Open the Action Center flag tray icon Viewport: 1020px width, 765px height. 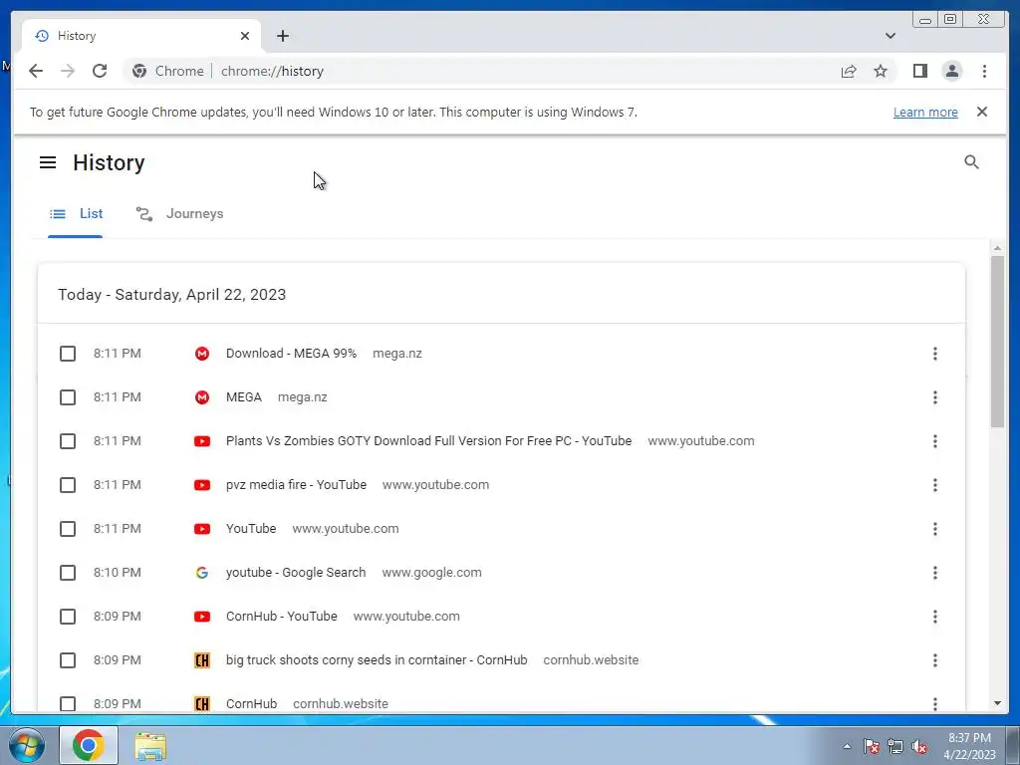(871, 747)
